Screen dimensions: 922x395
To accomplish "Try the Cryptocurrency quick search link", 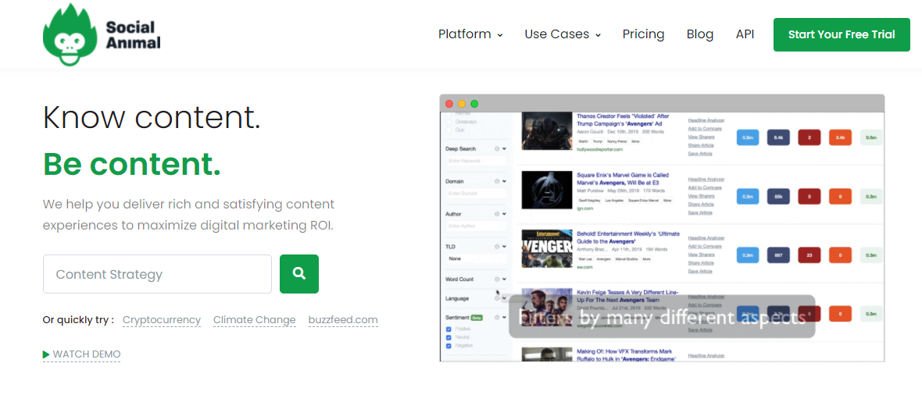I will [162, 320].
